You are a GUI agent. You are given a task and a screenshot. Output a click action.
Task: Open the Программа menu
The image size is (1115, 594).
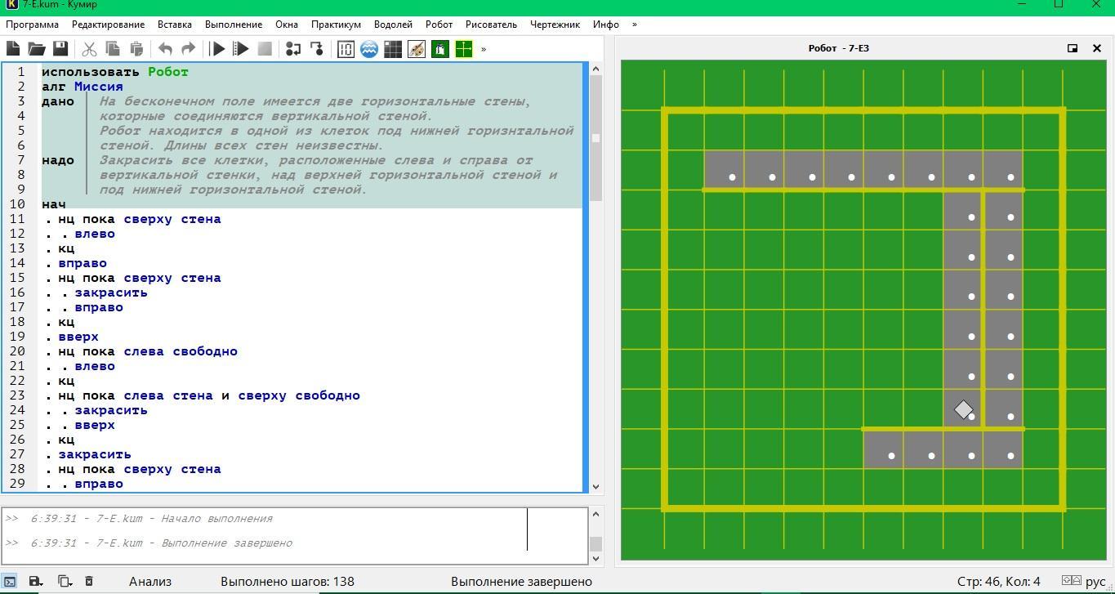tap(32, 25)
